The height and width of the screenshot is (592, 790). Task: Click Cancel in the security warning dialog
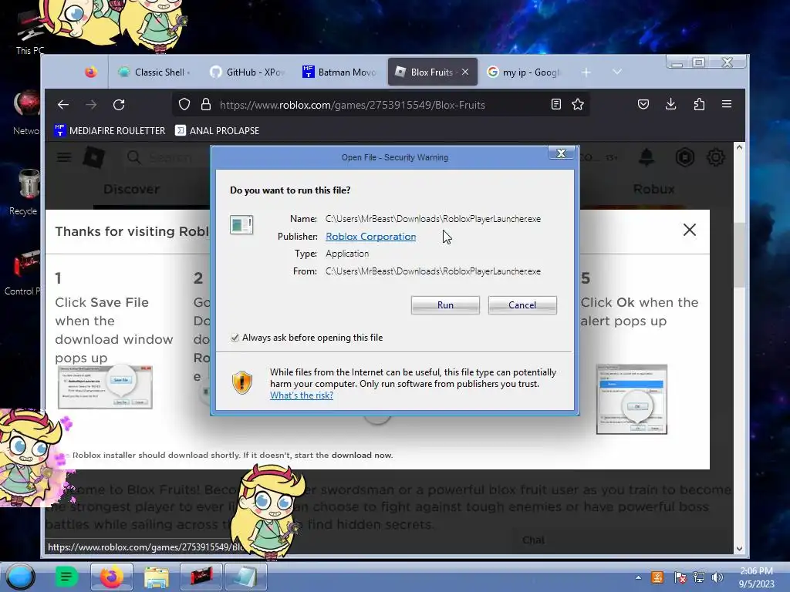(522, 305)
